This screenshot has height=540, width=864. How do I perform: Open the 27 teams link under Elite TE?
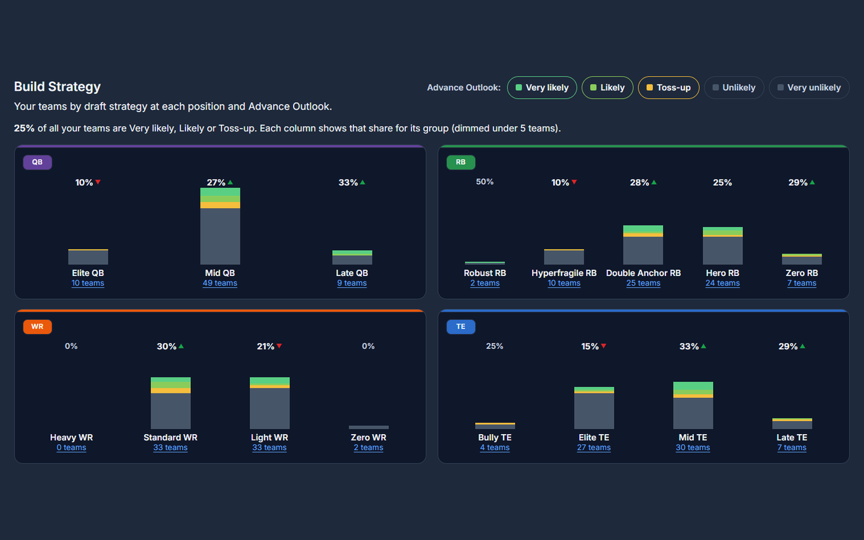coord(594,447)
